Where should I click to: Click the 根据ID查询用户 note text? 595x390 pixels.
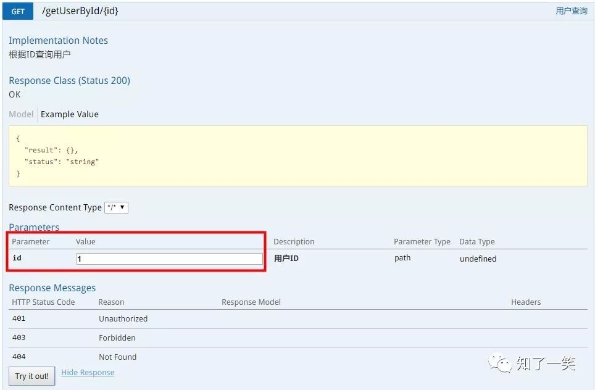[x=40, y=55]
